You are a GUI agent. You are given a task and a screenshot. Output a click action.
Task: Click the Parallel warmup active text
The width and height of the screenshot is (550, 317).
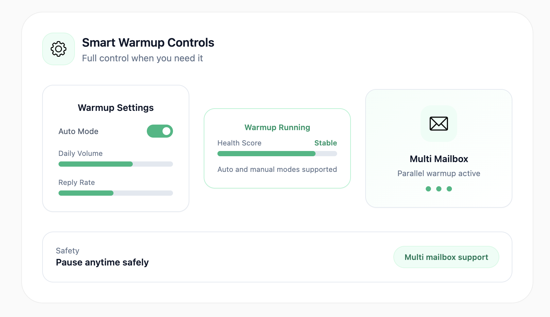439,174
